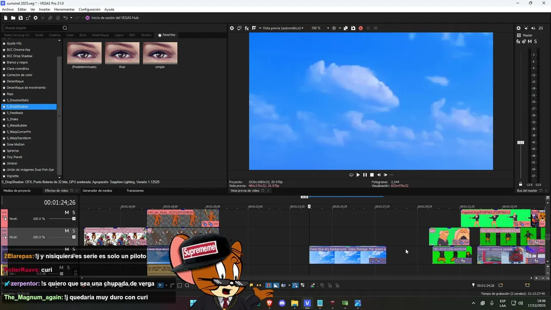This screenshot has width=551, height=310.
Task: Toggle the preview overlays grid icon
Action: [x=334, y=28]
